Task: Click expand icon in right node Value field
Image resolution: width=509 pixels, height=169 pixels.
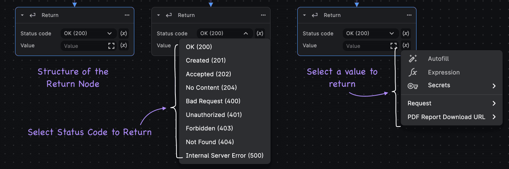Action: (394, 46)
